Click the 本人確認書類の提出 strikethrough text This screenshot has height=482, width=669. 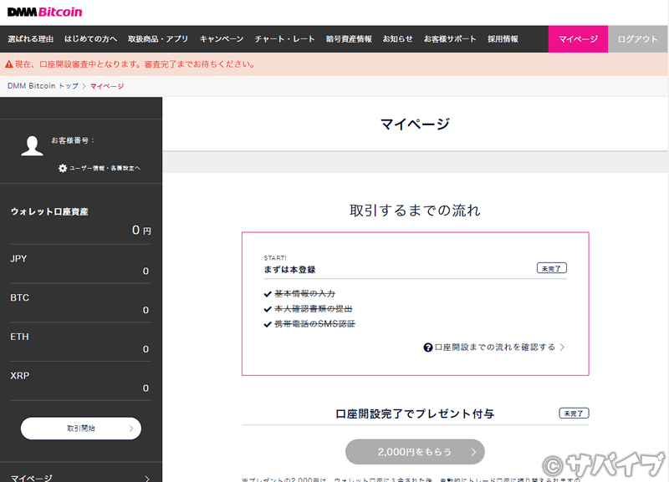coord(313,308)
